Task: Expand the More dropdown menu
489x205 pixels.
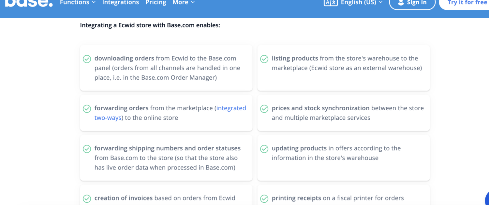Action: [184, 3]
